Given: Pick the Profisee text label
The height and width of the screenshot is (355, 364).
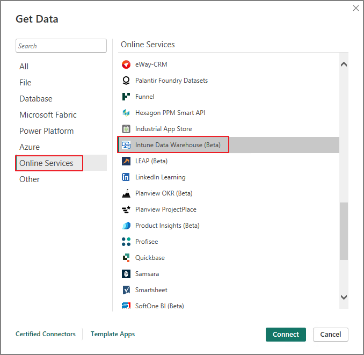Looking at the screenshot, I should coord(147,242).
